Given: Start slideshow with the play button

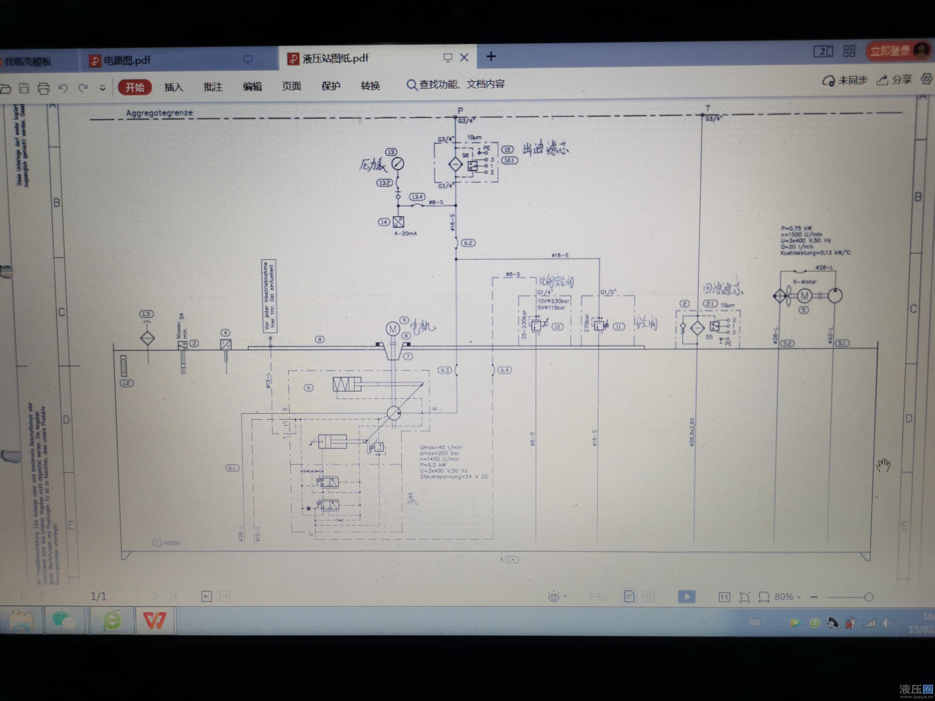Looking at the screenshot, I should click(686, 597).
